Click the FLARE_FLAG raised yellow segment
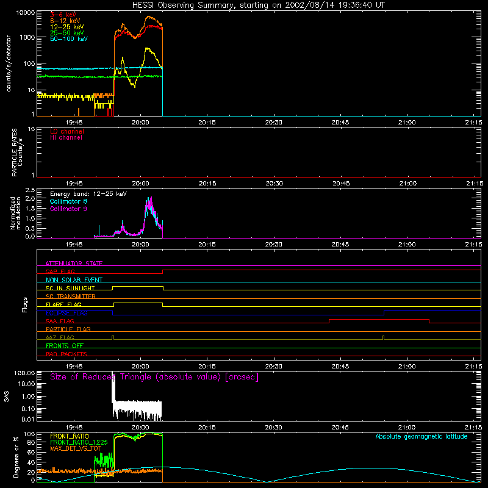 pos(138,303)
